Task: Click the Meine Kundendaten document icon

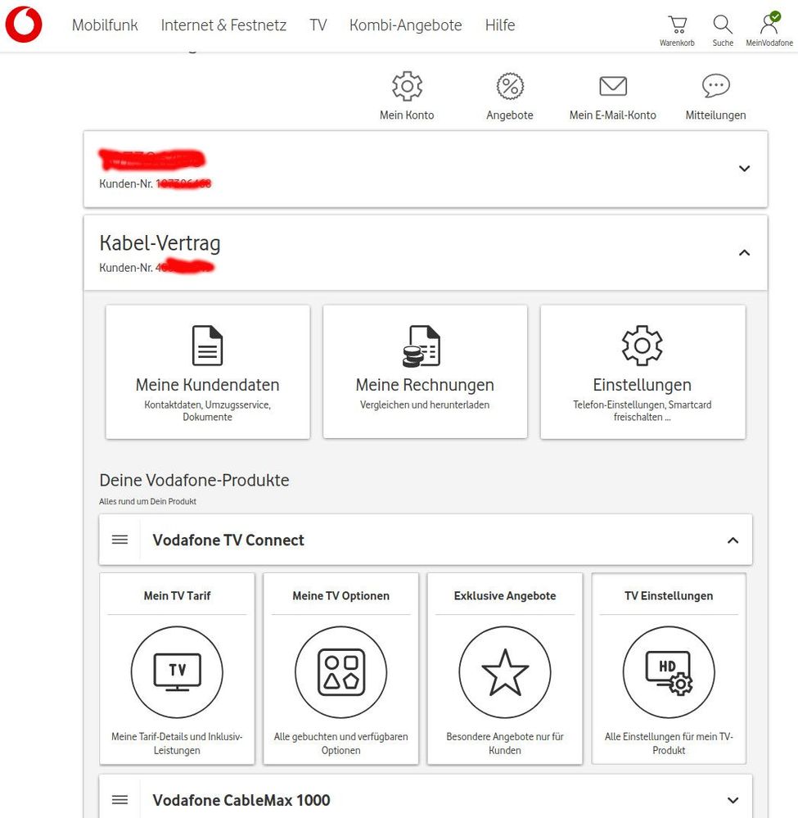Action: click(x=207, y=346)
